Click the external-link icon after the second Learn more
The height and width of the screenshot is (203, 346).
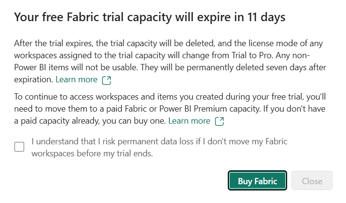coord(220,121)
